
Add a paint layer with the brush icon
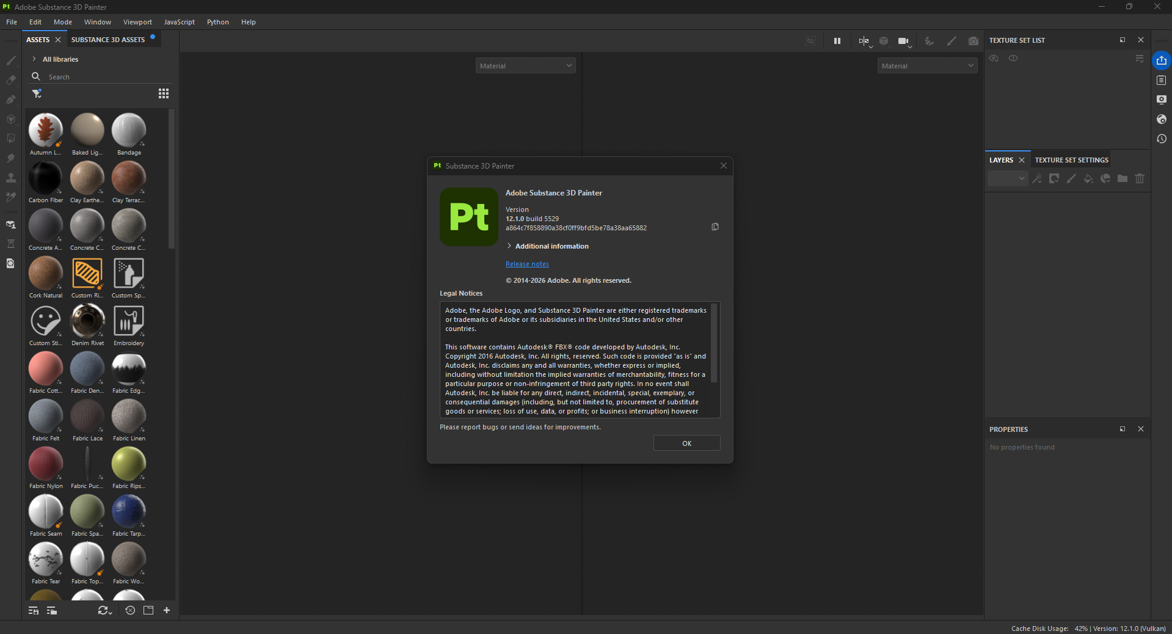coord(1071,178)
